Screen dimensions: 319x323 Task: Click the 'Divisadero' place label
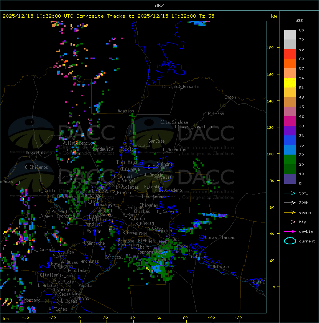[x=171, y=190]
